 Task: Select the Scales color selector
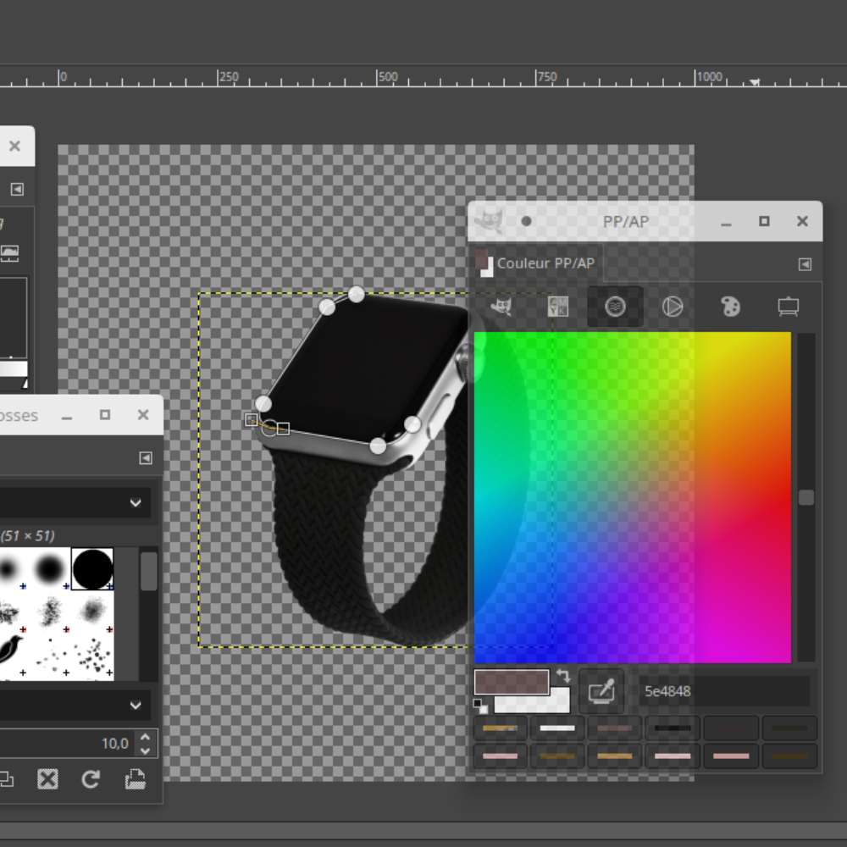click(788, 307)
